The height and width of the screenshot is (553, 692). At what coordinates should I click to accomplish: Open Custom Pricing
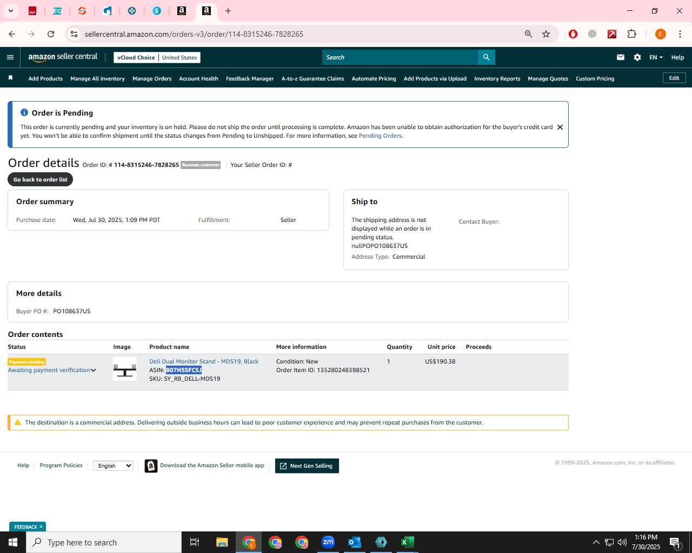(595, 79)
